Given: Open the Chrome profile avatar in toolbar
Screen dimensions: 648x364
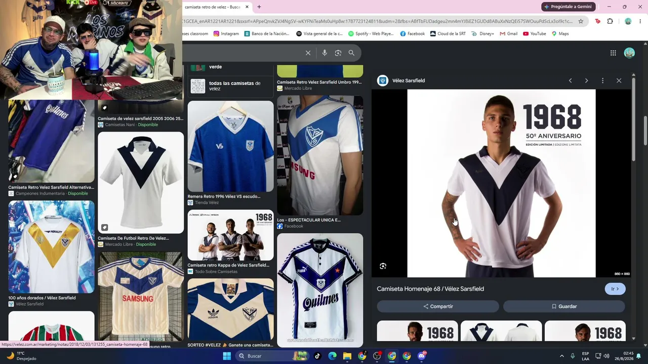Looking at the screenshot, I should coord(628,21).
